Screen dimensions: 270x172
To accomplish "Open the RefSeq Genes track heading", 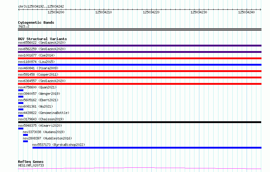I will pyautogui.click(x=31, y=162).
